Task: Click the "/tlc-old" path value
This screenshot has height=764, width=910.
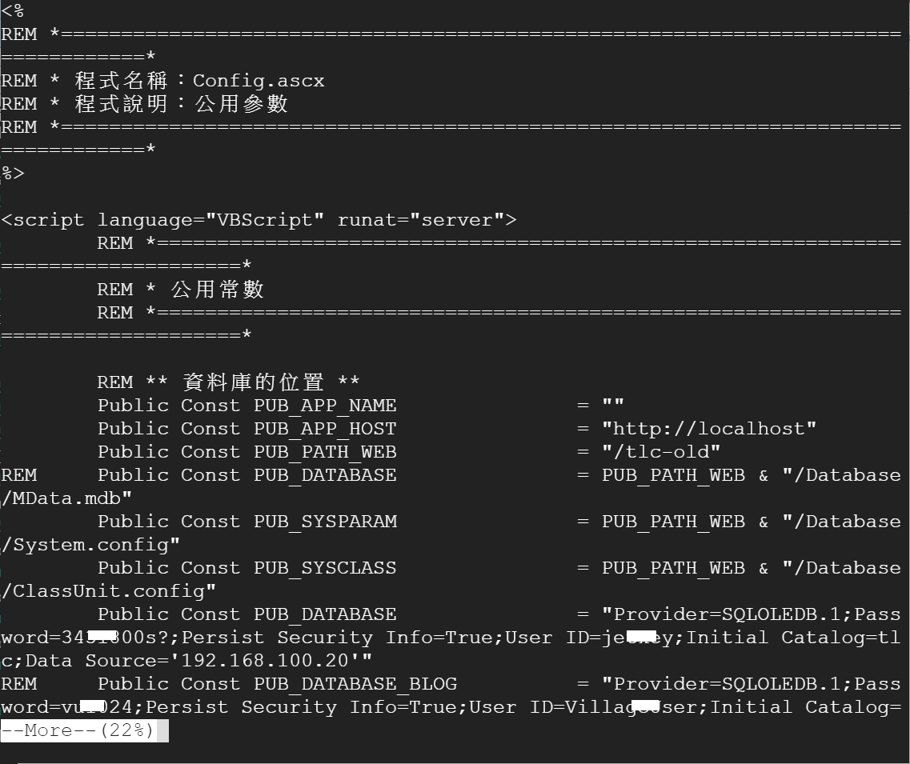Action: [x=661, y=452]
